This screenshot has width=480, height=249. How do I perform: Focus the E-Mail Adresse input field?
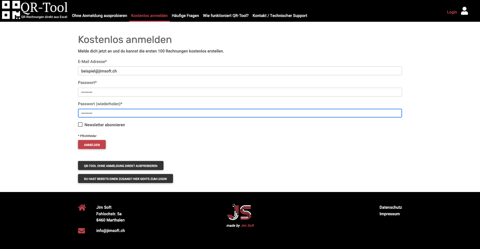240,71
